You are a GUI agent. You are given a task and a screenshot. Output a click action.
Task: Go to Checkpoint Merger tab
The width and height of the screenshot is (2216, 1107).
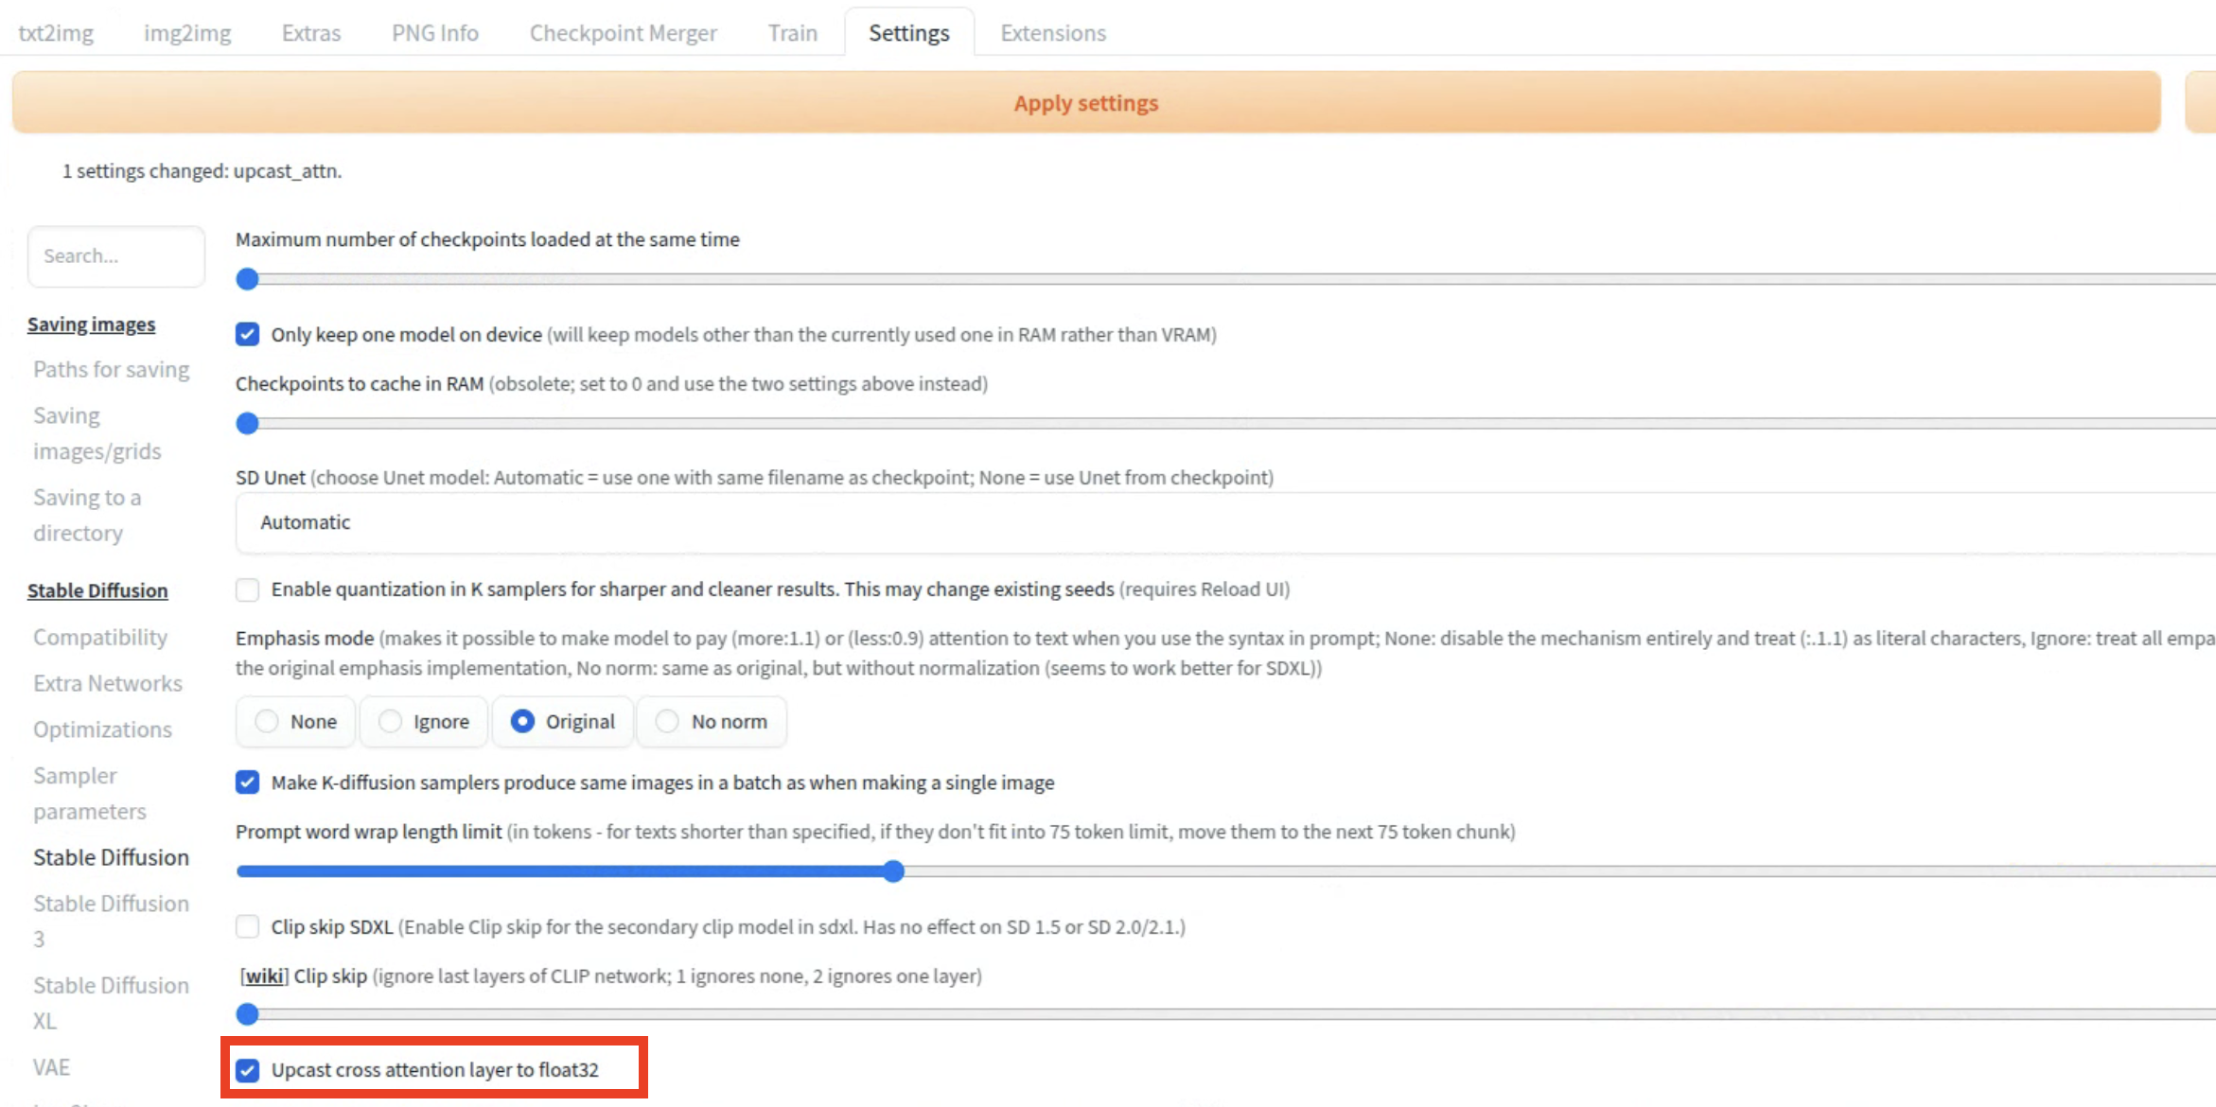tap(623, 33)
